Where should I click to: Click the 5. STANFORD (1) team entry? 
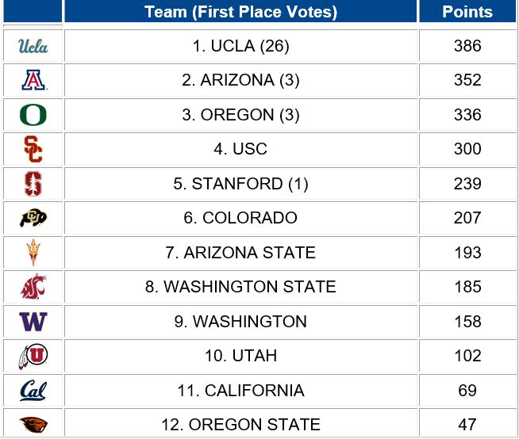pyautogui.click(x=240, y=184)
